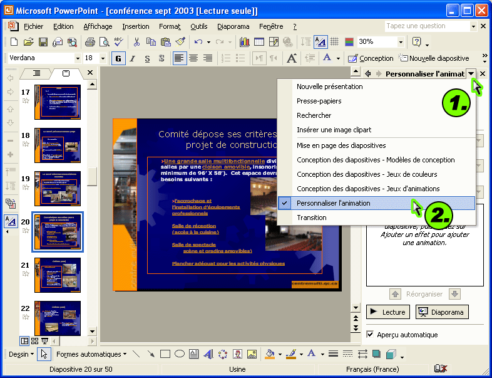The width and height of the screenshot is (492, 378).
Task: Click the Print icon in toolbar
Action: click(90, 42)
